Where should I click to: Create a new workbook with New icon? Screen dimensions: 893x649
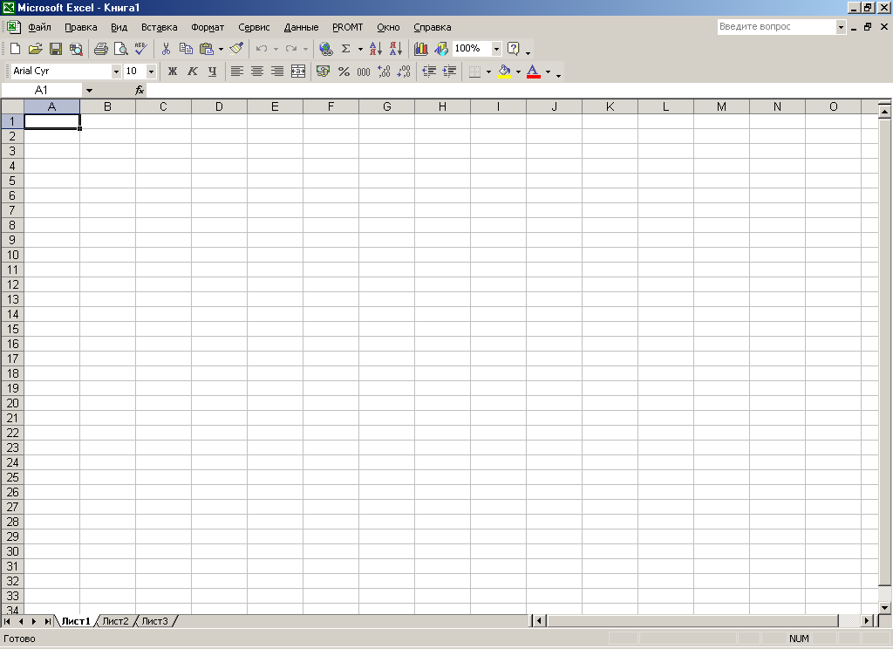[16, 49]
